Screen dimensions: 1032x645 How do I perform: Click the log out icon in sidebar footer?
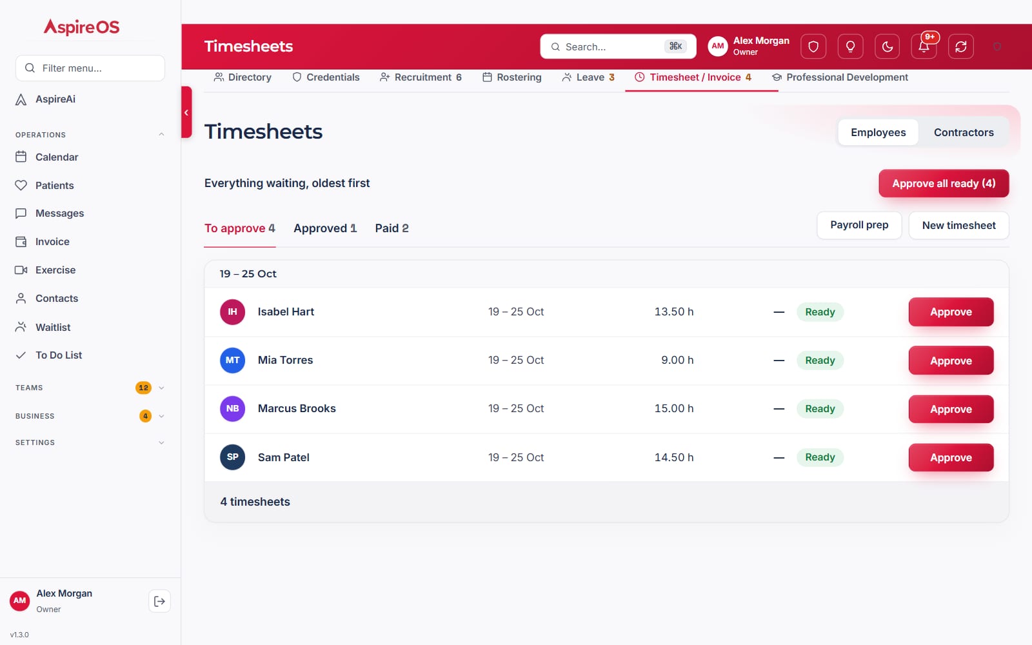point(159,601)
